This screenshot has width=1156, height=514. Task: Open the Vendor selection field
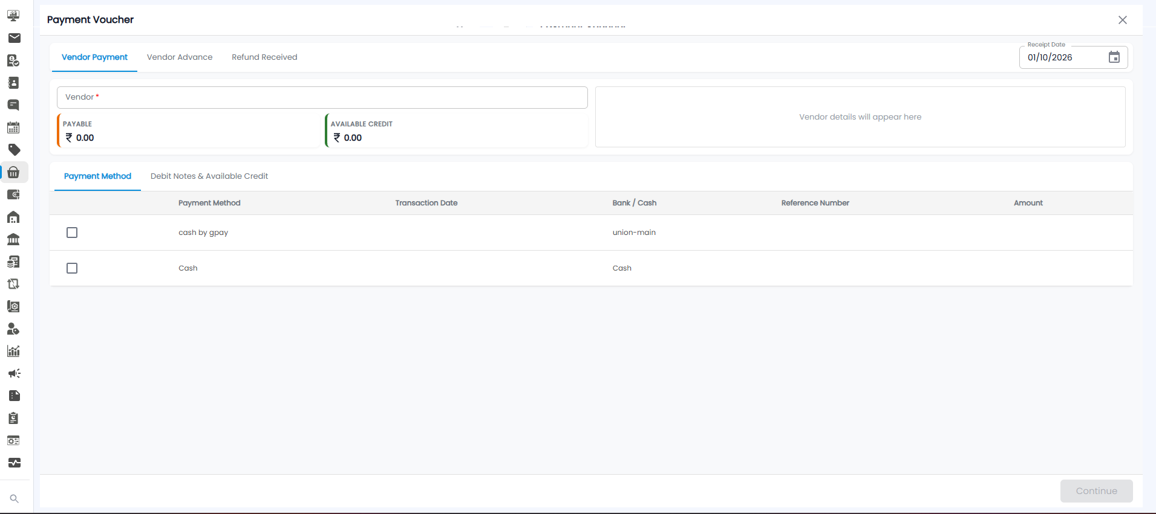click(x=322, y=97)
